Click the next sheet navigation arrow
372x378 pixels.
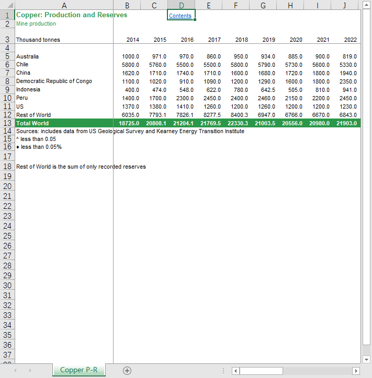coord(30,370)
